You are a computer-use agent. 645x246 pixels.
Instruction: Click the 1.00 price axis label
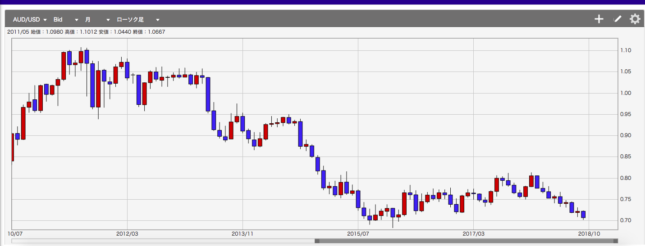[626, 93]
